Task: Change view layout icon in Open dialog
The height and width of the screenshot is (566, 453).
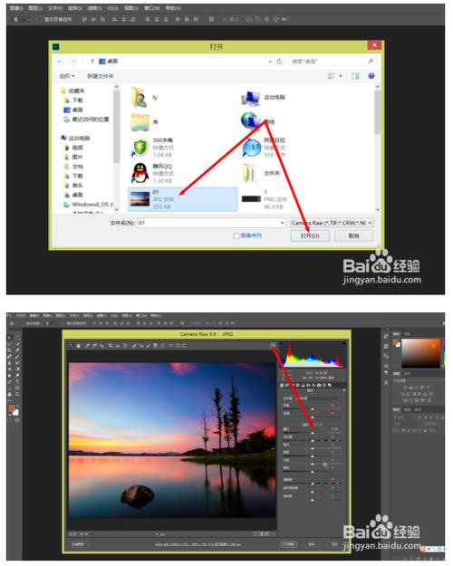Action: (331, 76)
